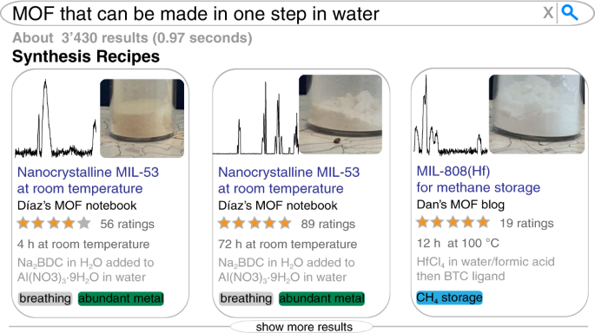Click Dan's MOF blog source name

pos(460,205)
